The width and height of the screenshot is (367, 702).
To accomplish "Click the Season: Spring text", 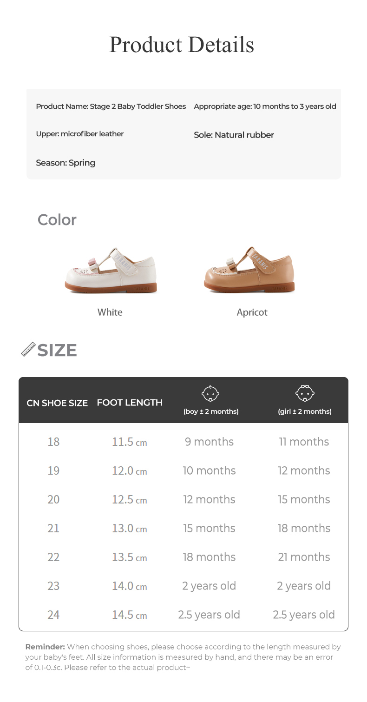I will 66,163.
